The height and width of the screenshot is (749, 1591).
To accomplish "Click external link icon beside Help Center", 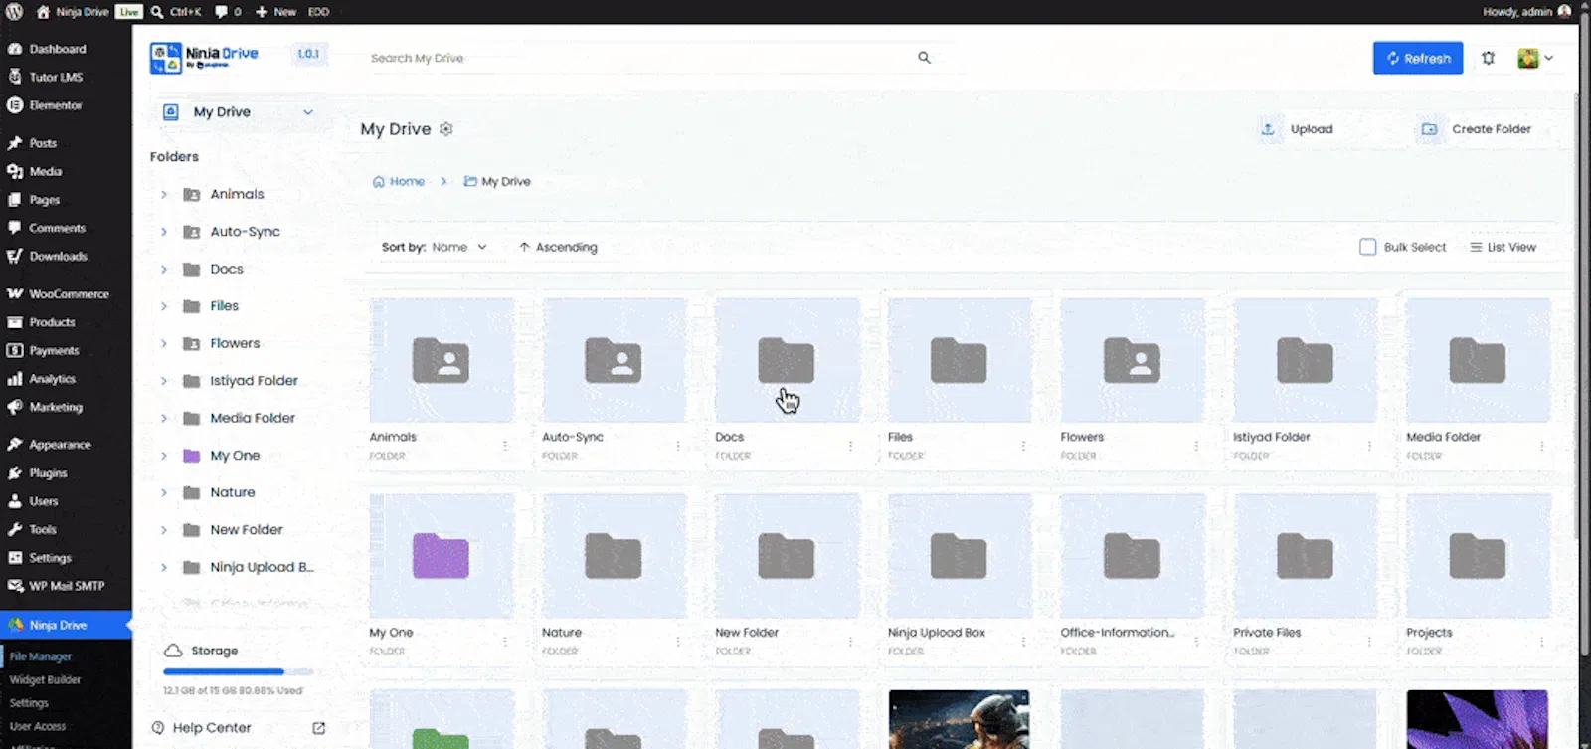I will [318, 728].
